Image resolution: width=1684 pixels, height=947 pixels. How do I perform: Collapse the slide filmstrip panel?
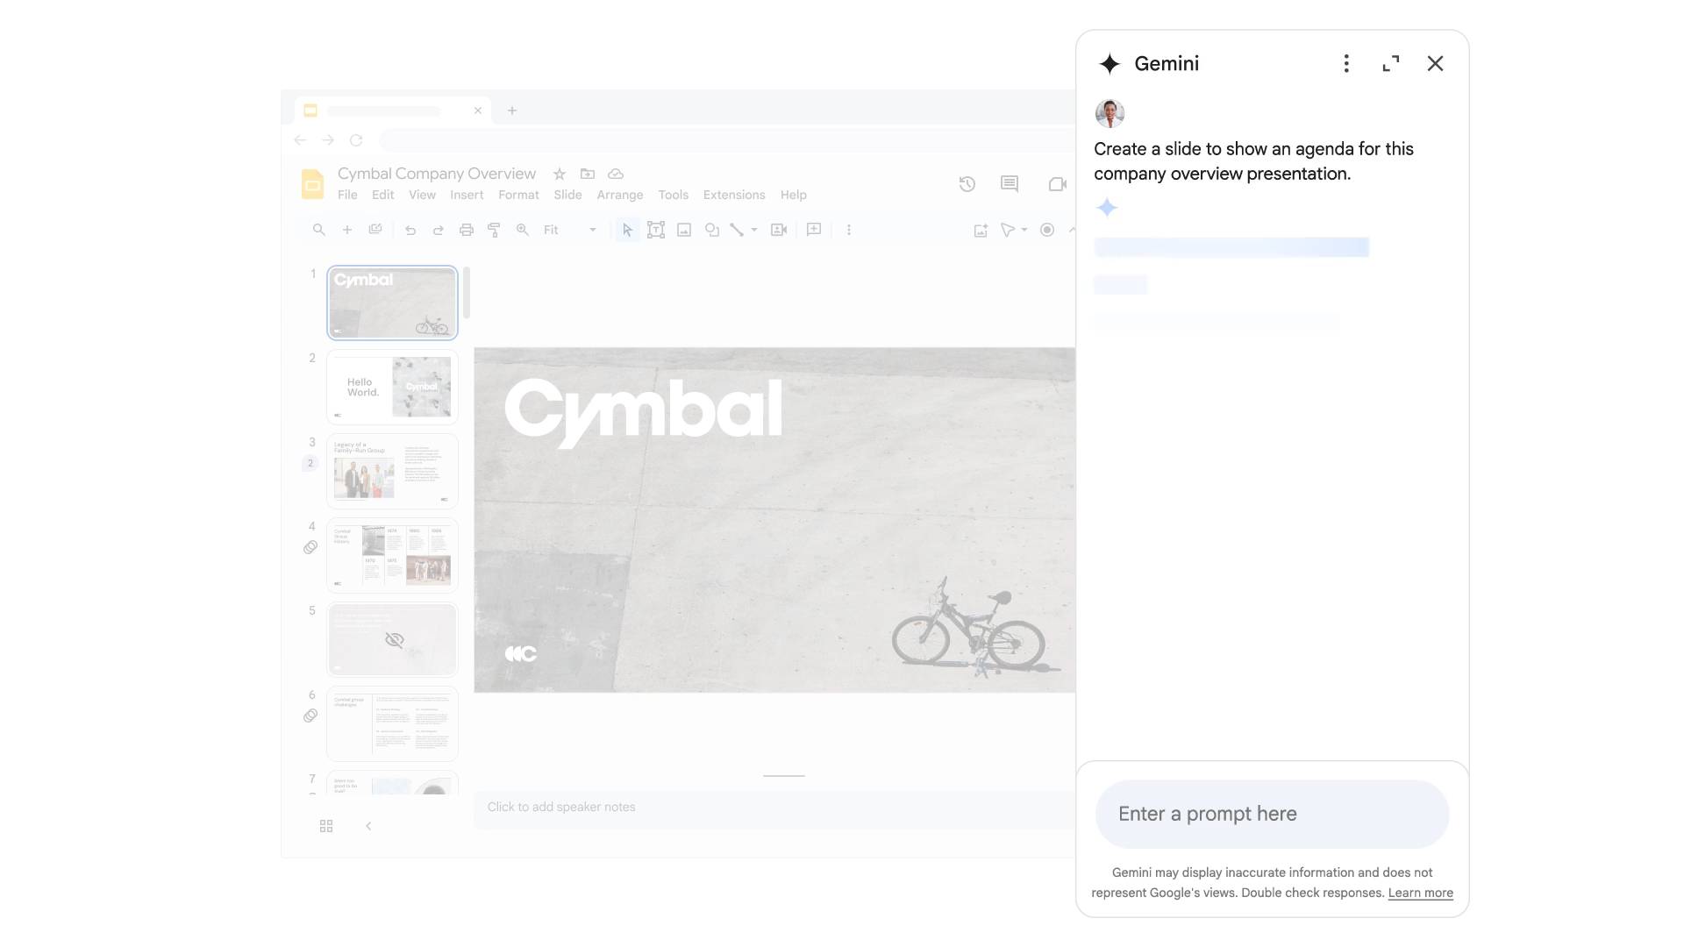point(368,826)
